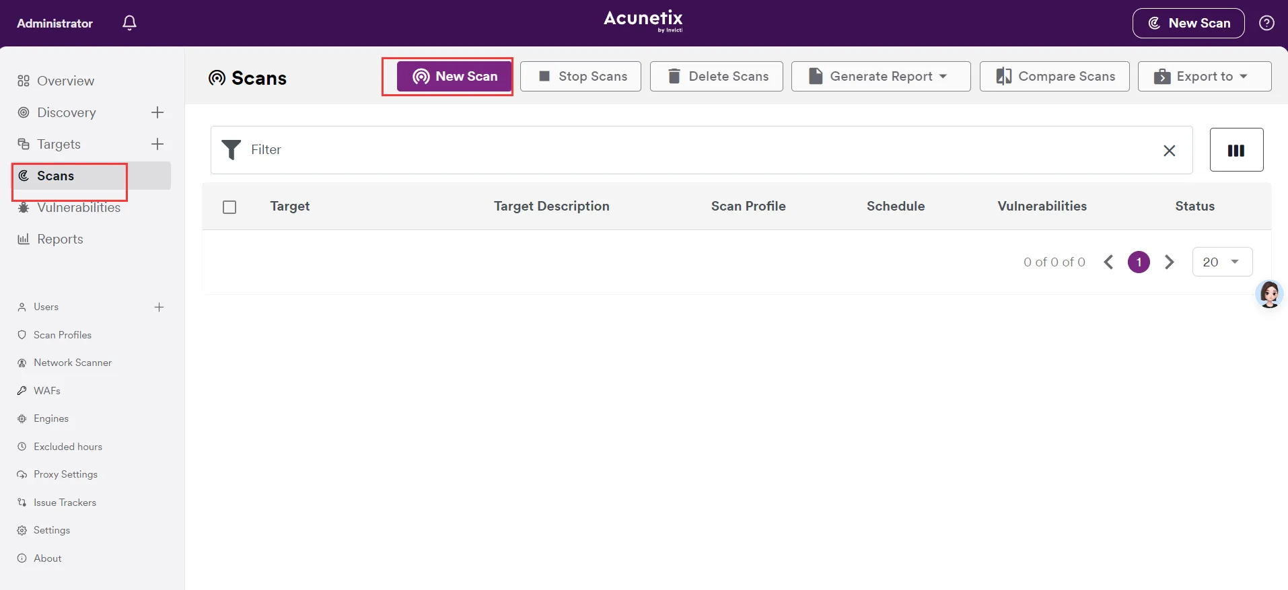
Task: Select page 1 in pagination
Action: pyautogui.click(x=1139, y=262)
